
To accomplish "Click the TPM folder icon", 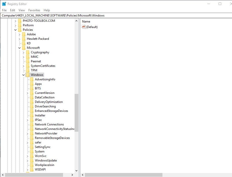I will (28, 70).
